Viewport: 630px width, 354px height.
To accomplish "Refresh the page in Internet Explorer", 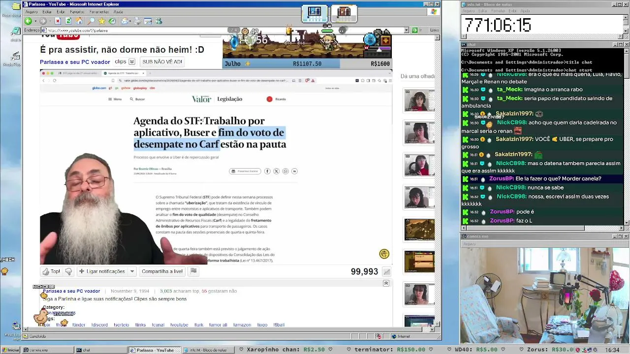I will tap(68, 21).
